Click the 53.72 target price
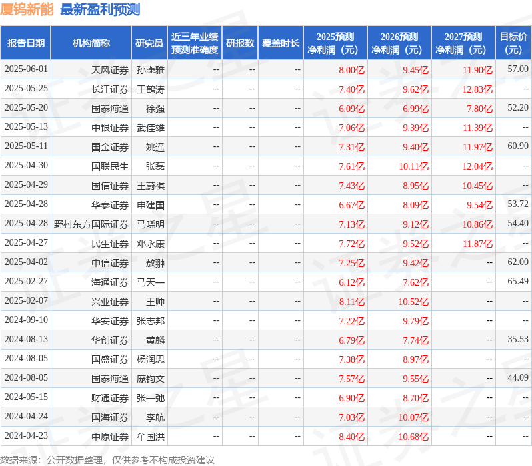 pos(518,204)
